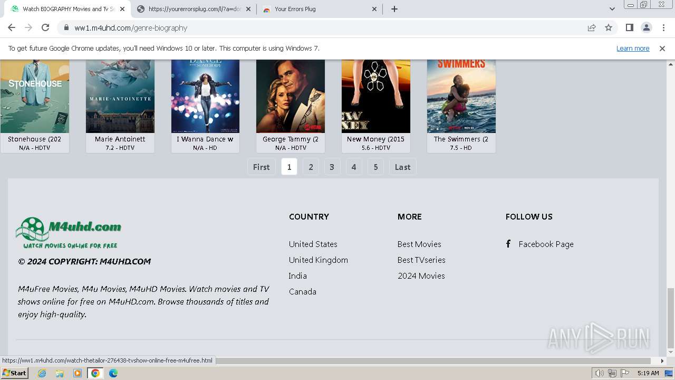675x380 pixels.
Task: Jump to the Last page of results
Action: pyautogui.click(x=403, y=167)
